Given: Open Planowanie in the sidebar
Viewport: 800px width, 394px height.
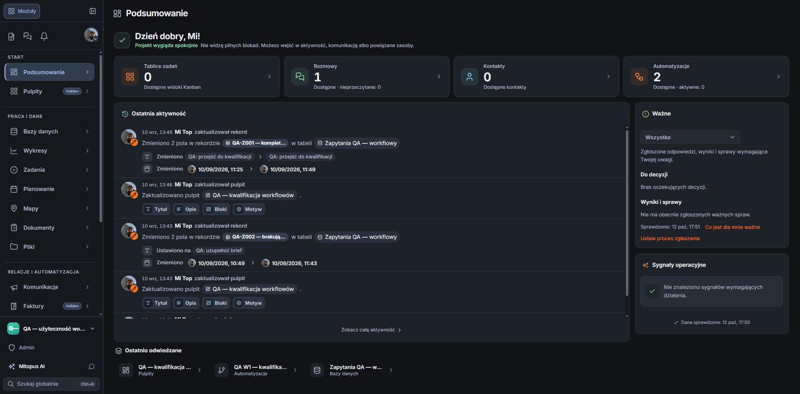Looking at the screenshot, I should (50, 189).
